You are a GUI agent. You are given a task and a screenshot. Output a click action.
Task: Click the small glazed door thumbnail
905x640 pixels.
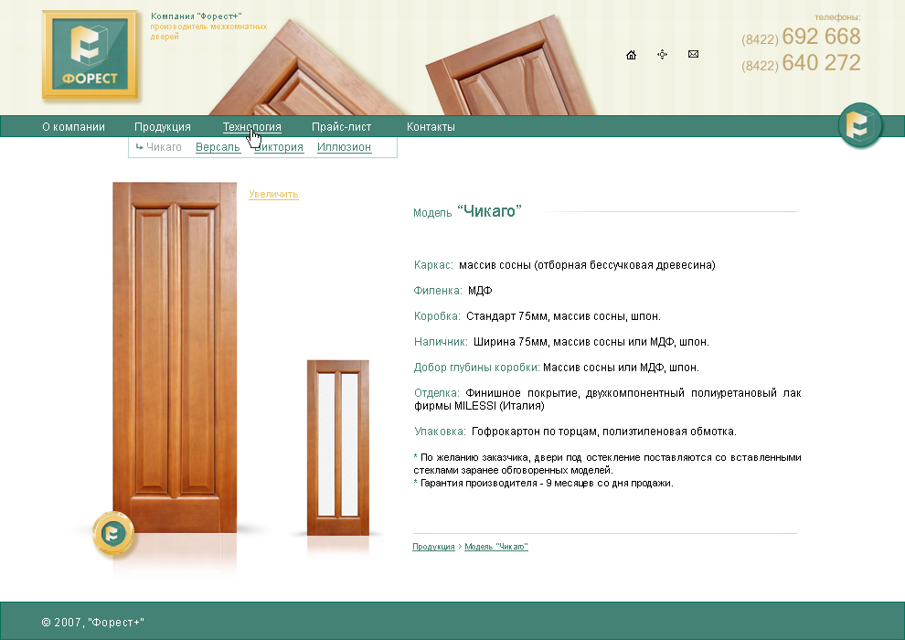point(337,448)
